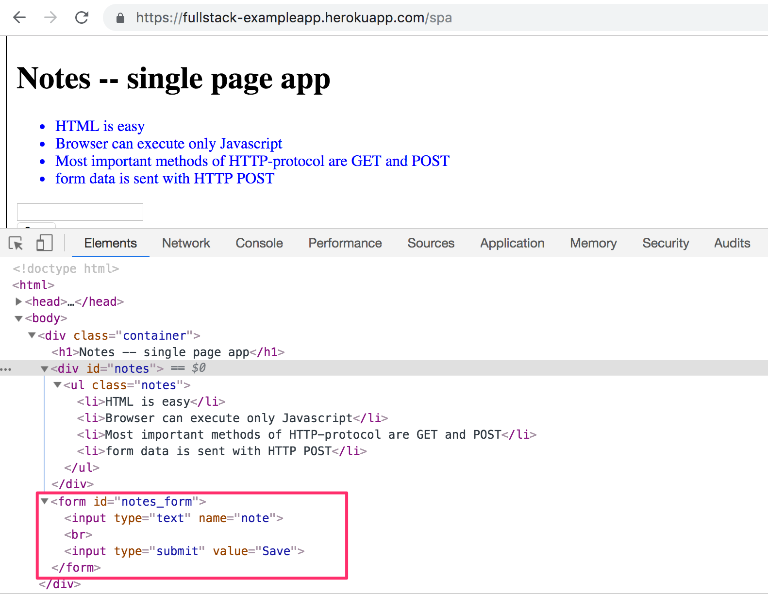Expand the head element
Image resolution: width=768 pixels, height=594 pixels.
18,302
